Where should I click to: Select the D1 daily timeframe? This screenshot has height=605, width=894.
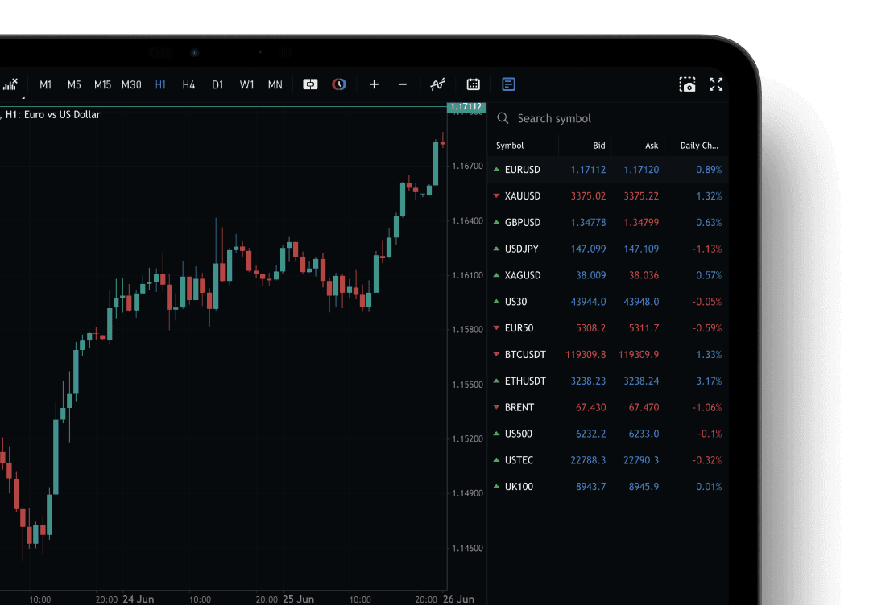point(217,84)
